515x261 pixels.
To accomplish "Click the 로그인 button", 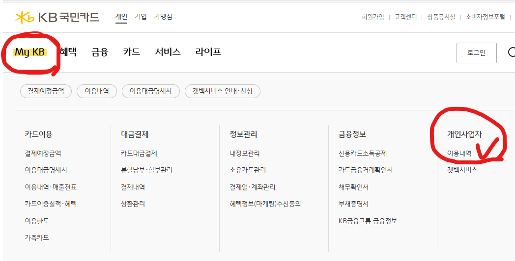I will pyautogui.click(x=476, y=53).
